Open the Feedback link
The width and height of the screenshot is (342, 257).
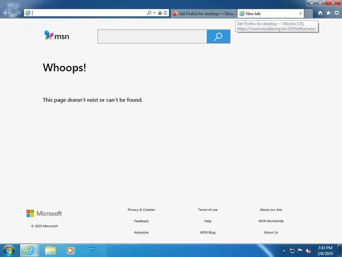[x=141, y=221]
